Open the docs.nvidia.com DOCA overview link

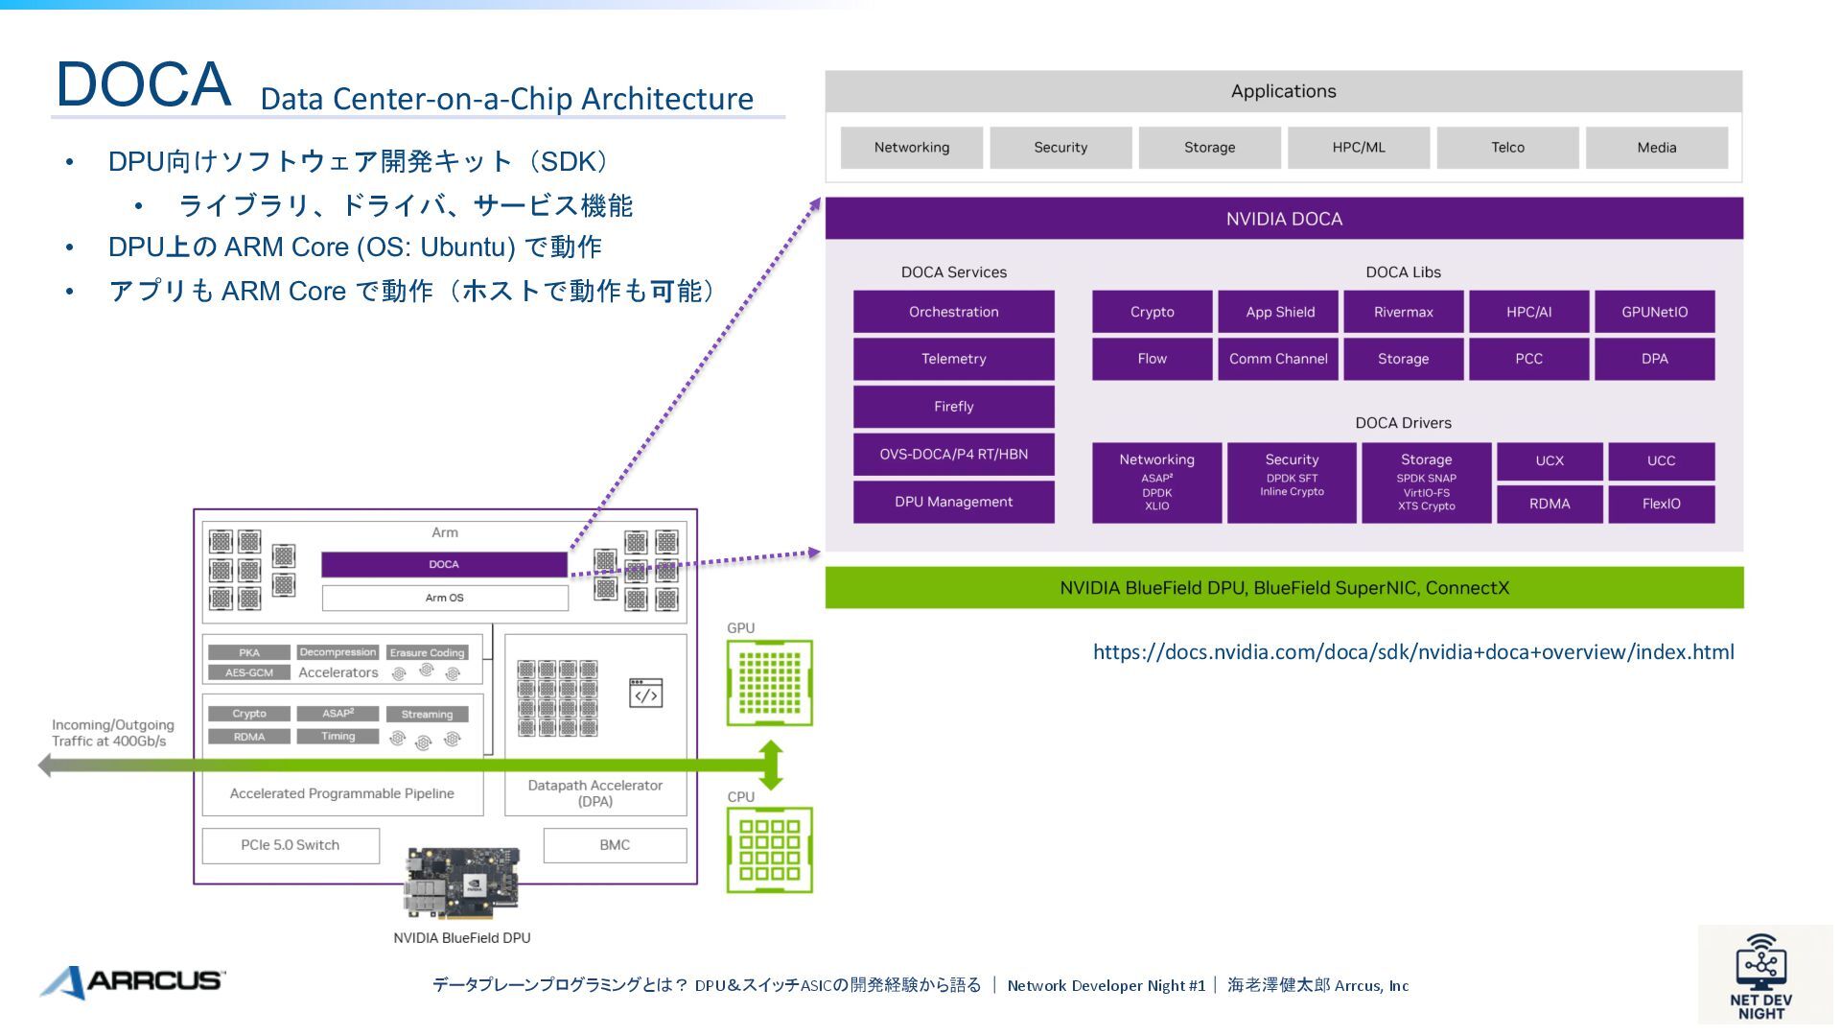pyautogui.click(x=1413, y=652)
